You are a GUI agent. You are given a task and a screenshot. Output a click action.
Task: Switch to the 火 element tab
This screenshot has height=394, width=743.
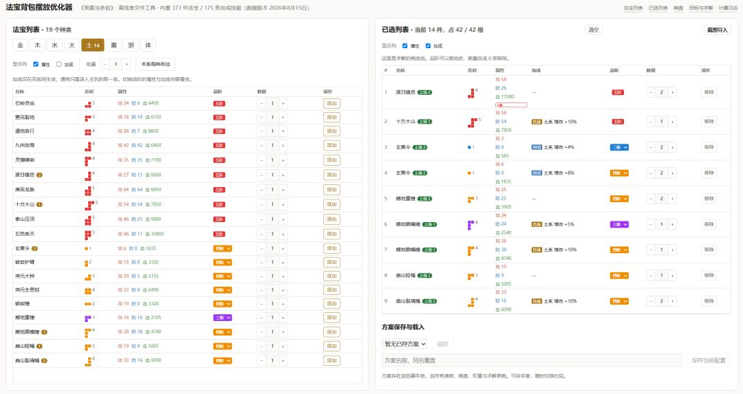click(x=72, y=45)
